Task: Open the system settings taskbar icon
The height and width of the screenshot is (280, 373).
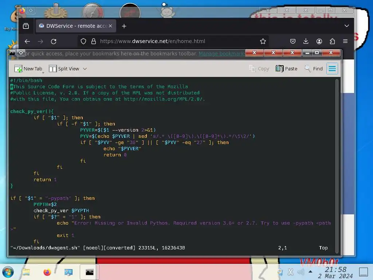Action: coord(68,272)
